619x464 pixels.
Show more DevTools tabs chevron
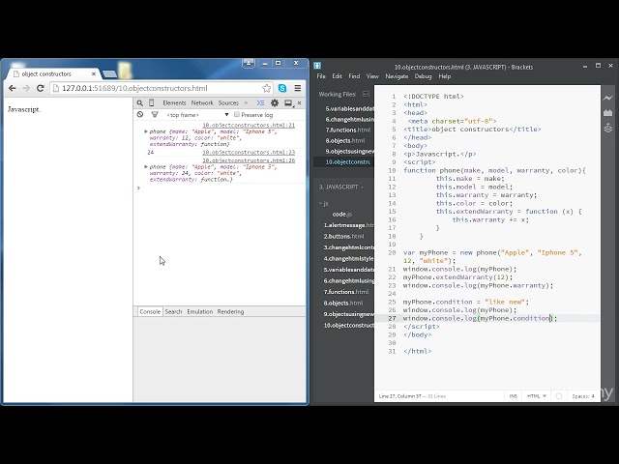(x=246, y=103)
